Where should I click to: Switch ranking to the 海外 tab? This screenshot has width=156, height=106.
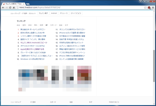tap(36, 25)
